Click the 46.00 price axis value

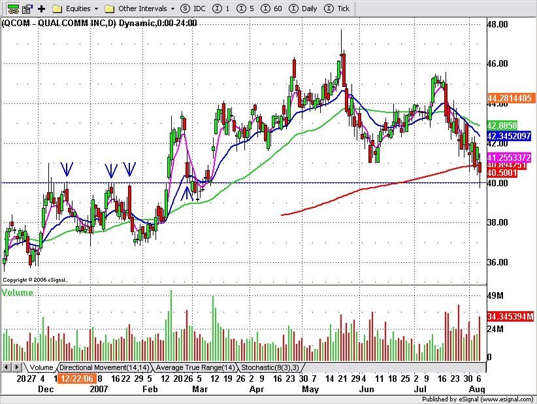[498, 63]
